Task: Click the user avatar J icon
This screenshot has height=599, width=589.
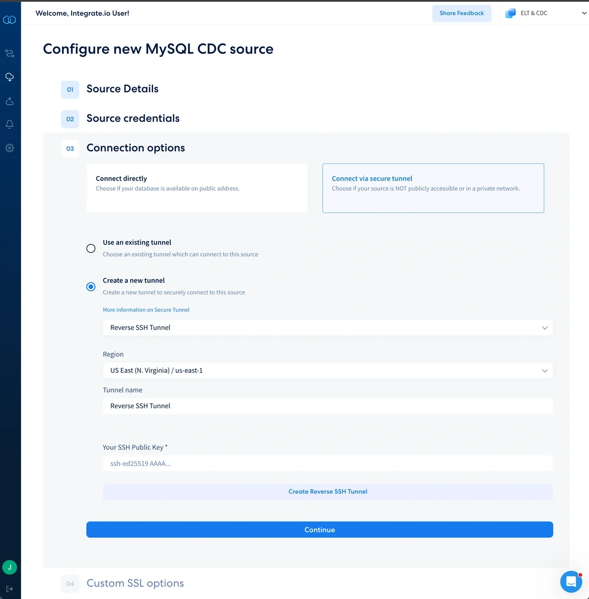Action: (9, 567)
